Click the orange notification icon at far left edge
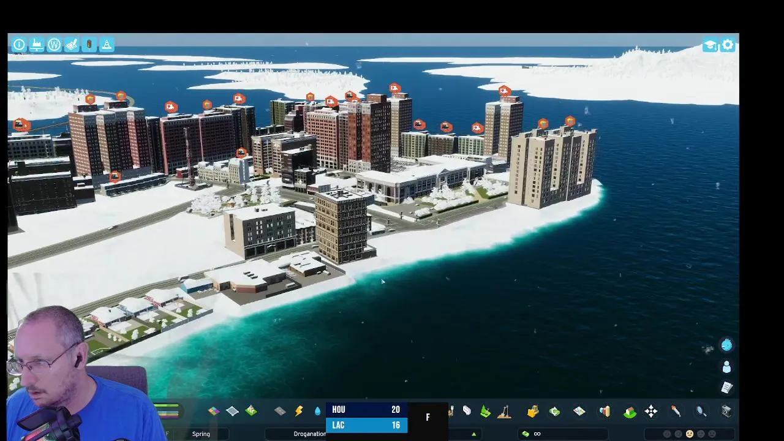Viewport: 784px width, 441px height. coord(20,125)
